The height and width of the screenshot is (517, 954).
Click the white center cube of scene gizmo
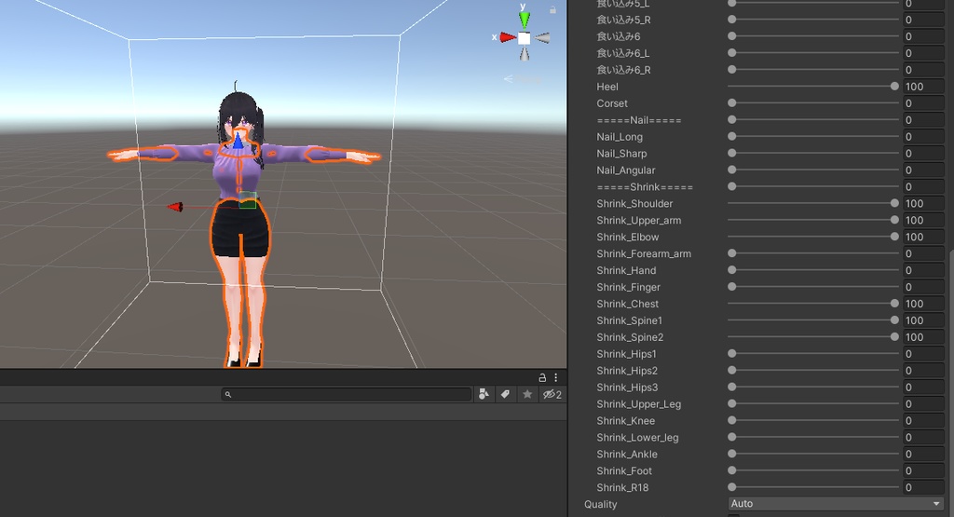click(x=524, y=37)
